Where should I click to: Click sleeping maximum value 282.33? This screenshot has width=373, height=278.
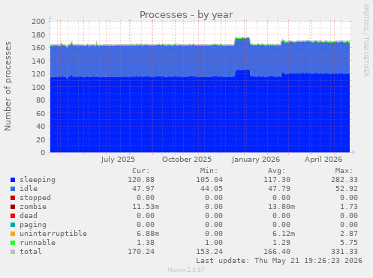tap(344, 180)
